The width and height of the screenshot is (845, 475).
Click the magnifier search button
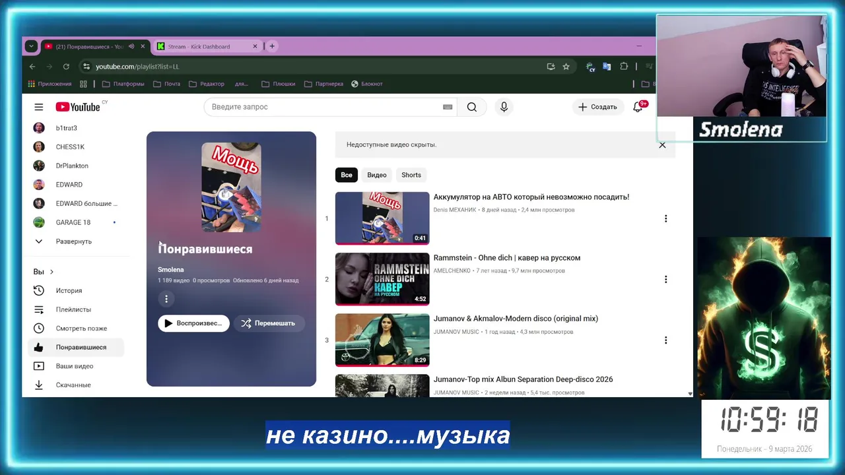472,107
